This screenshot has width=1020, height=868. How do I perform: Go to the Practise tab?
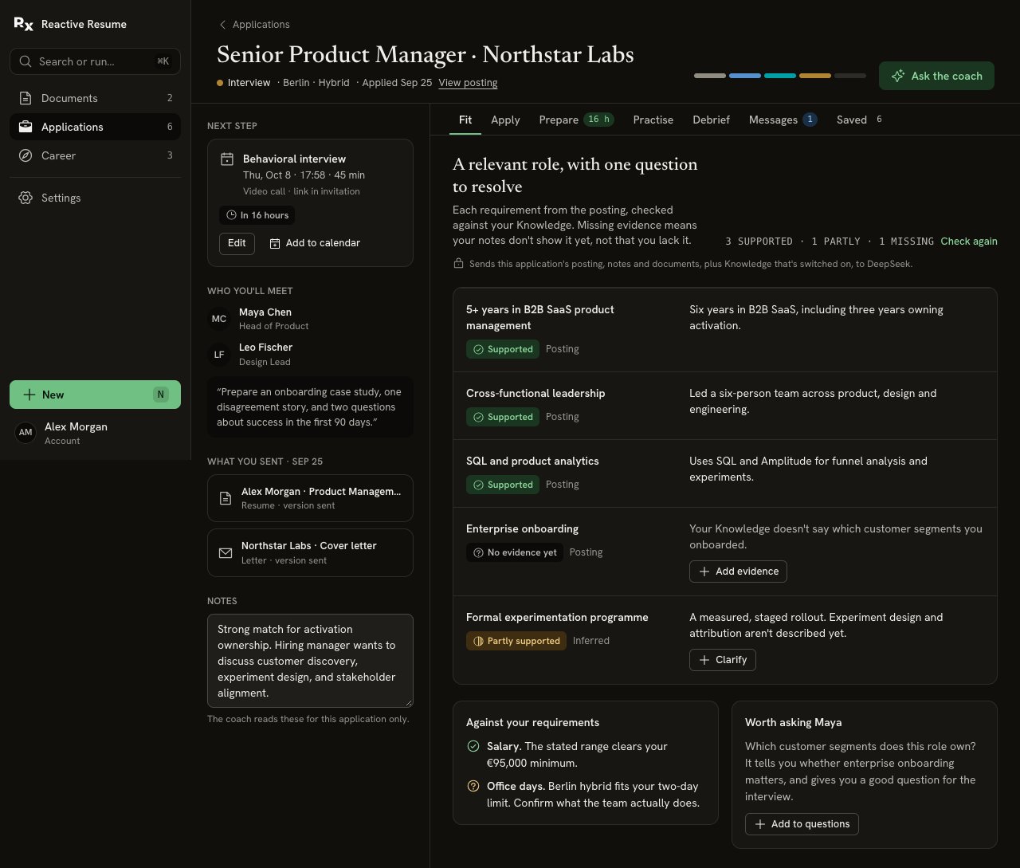pos(653,120)
